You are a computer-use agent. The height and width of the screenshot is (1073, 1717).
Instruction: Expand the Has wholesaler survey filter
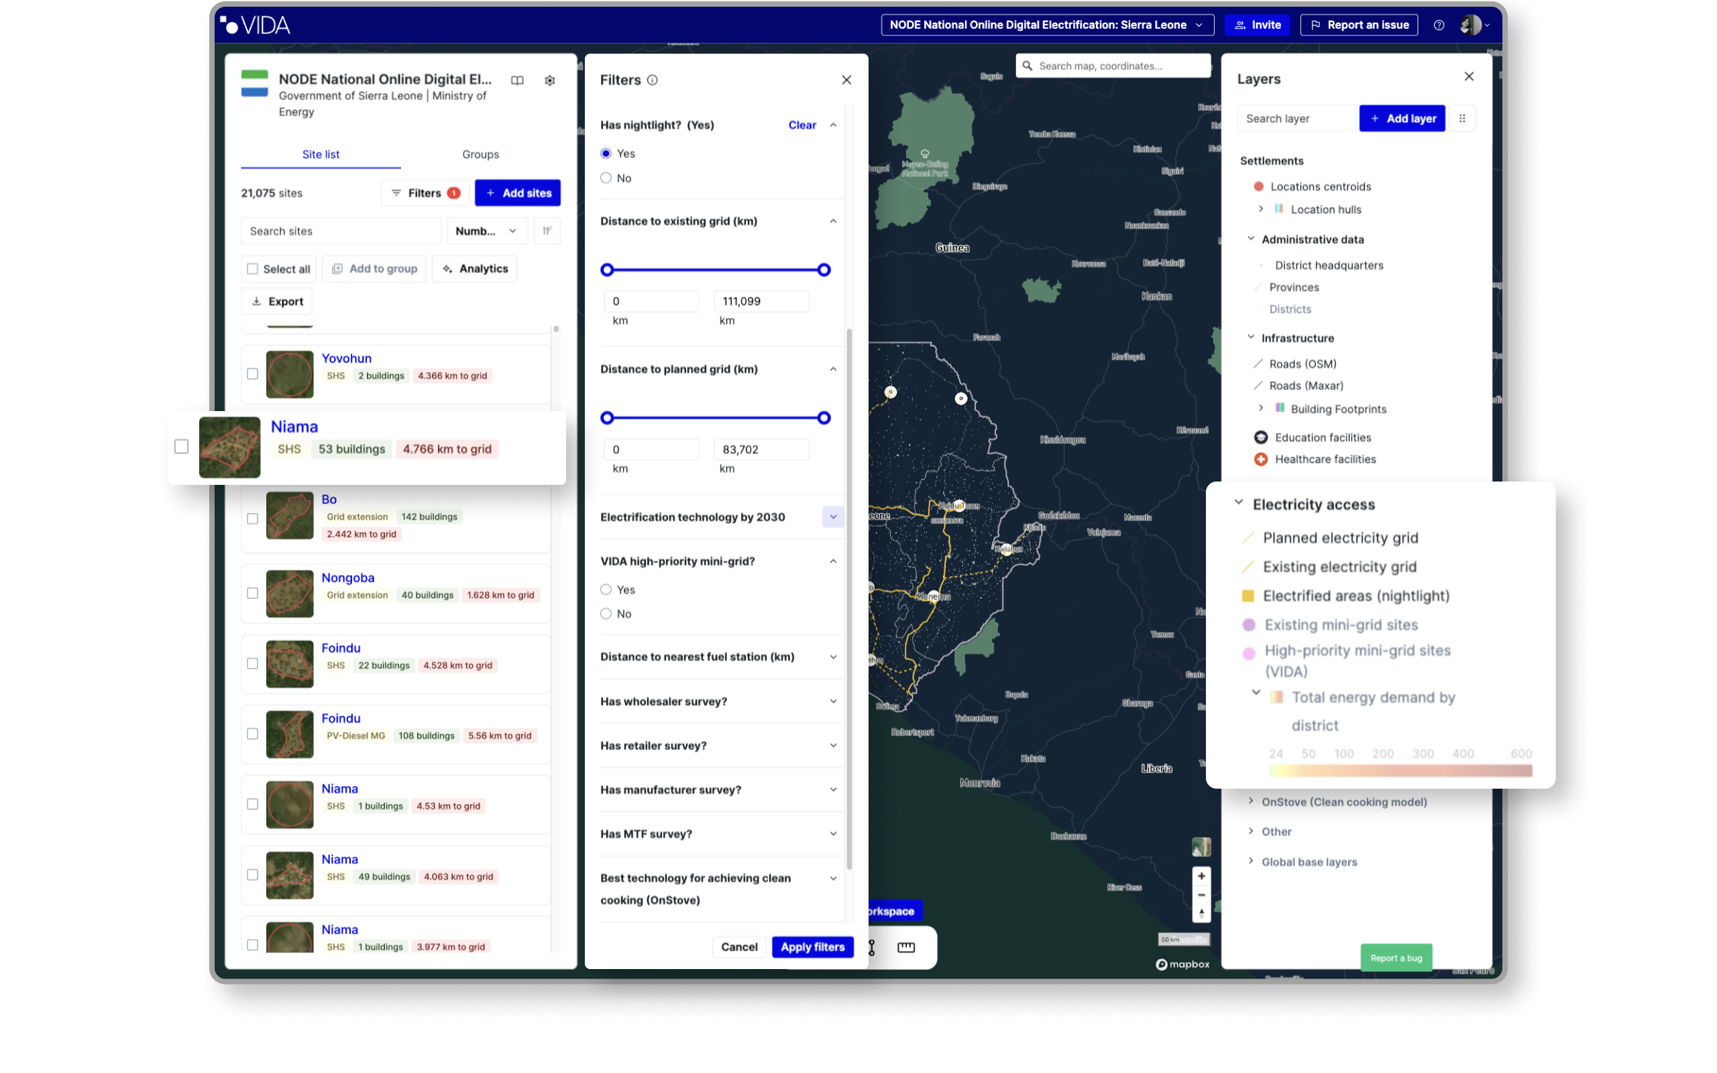click(x=833, y=701)
